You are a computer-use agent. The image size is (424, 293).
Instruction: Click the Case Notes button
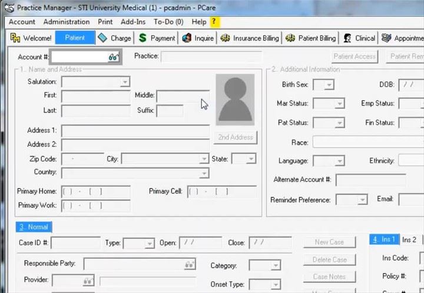click(x=329, y=277)
